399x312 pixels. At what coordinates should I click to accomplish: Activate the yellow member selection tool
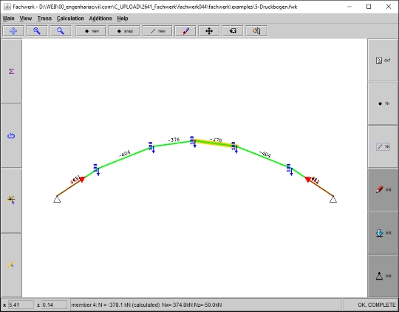pyautogui.click(x=11, y=265)
